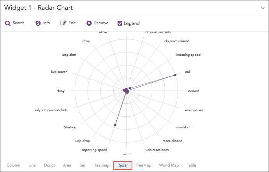This screenshot has height=172, width=269.
Task: Click the highlighted Radar tab
Action: [x=123, y=165]
